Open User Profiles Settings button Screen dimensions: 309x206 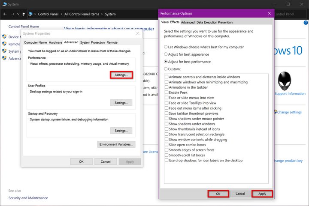coord(121,103)
